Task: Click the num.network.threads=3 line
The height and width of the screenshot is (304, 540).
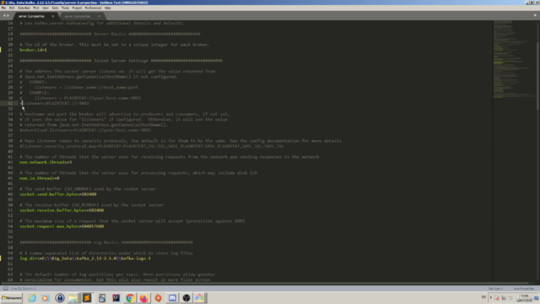Action: 46,162
